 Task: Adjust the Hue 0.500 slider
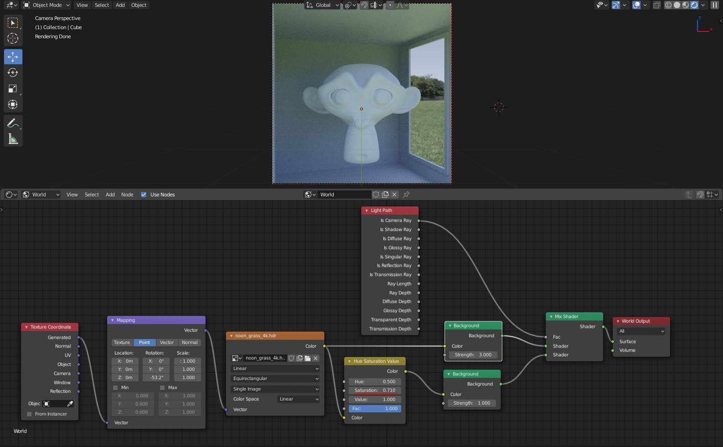[x=375, y=382]
